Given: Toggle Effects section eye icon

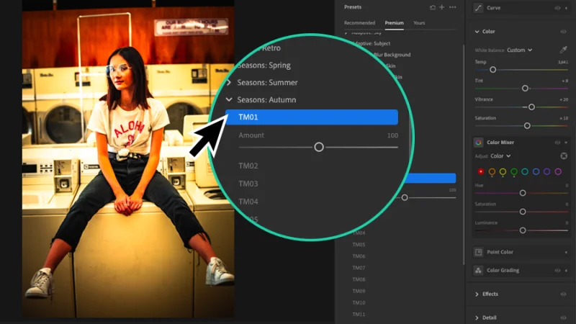Looking at the screenshot, I should tap(563, 294).
